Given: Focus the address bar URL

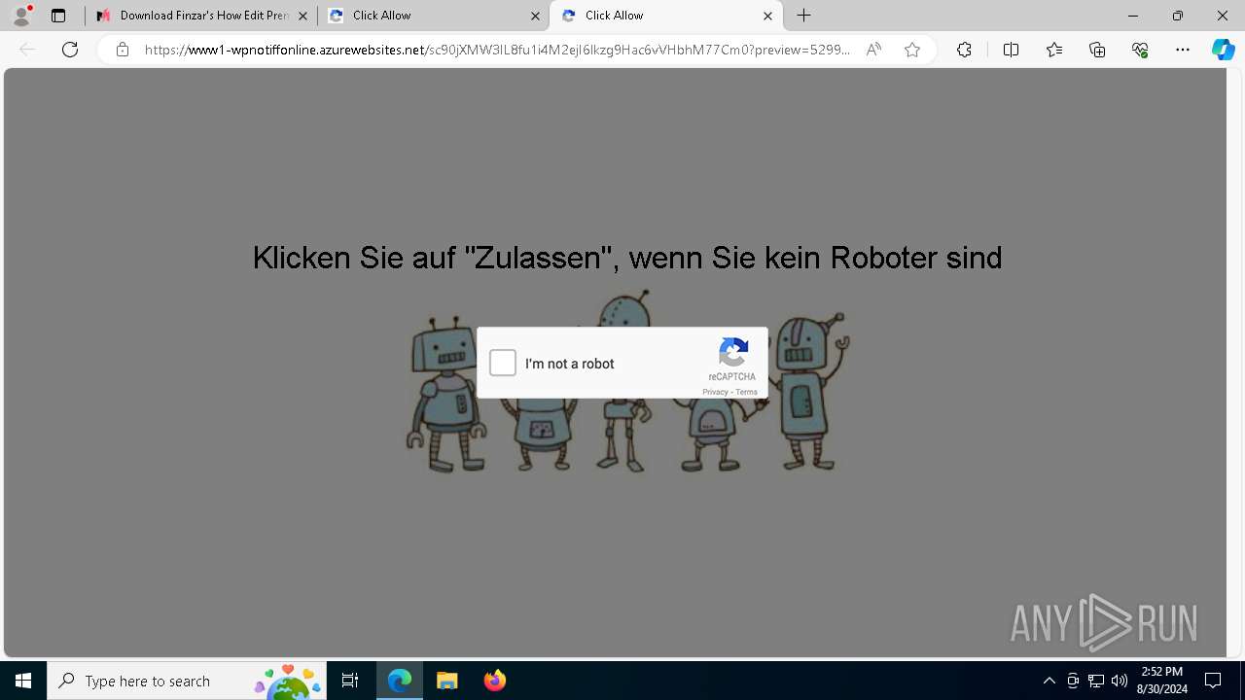Looking at the screenshot, I should (x=497, y=50).
